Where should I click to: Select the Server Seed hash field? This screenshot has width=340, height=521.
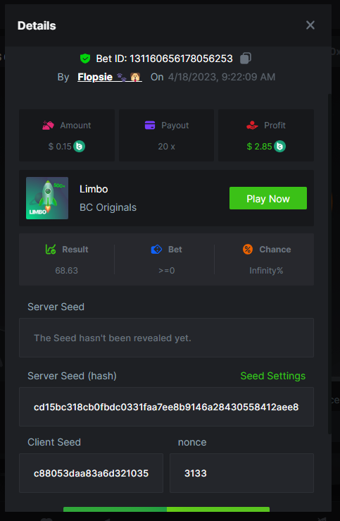tap(167, 407)
